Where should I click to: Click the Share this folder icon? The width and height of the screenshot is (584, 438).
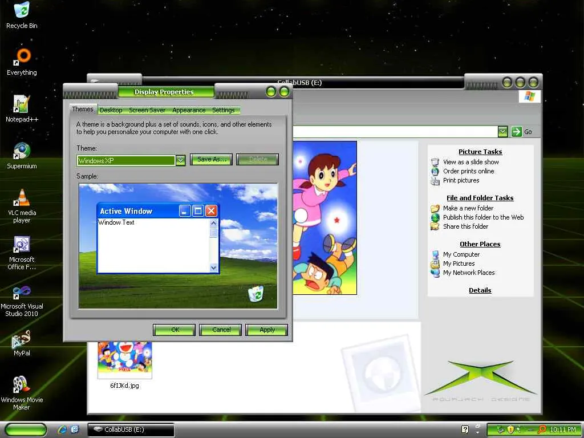pos(435,226)
